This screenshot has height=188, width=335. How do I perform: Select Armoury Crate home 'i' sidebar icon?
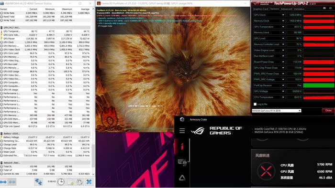pos(182,146)
